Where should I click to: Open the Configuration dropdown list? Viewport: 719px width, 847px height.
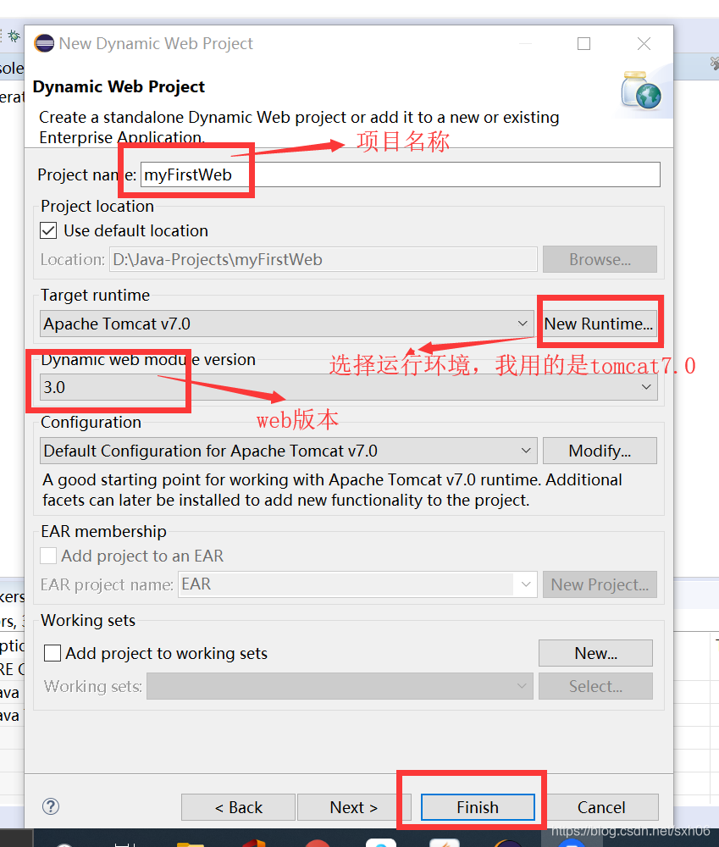[288, 451]
